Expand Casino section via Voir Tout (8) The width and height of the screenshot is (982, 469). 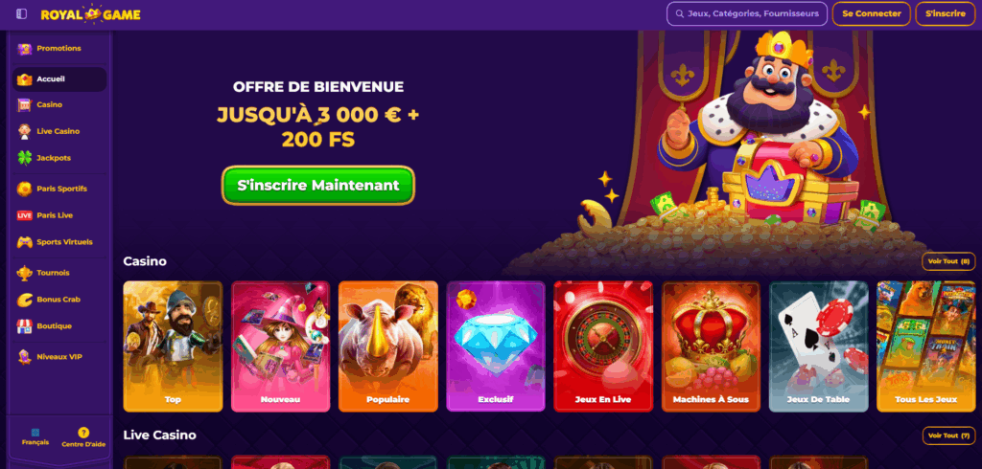pos(948,261)
